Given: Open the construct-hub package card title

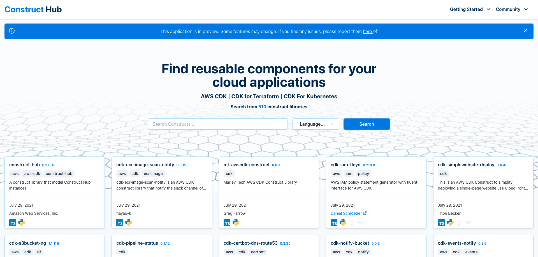Looking at the screenshot, I should (24, 165).
